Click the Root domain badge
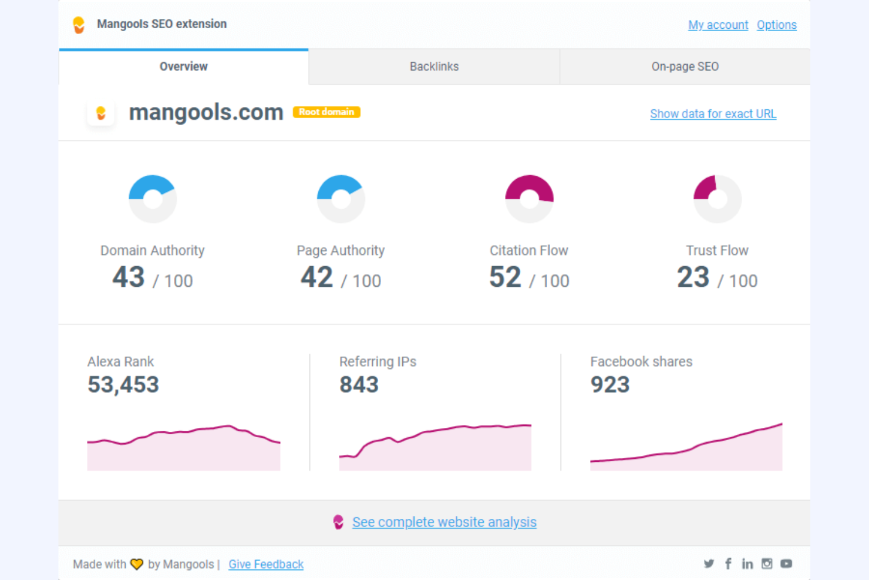Viewport: 869px width, 580px height. click(x=326, y=112)
